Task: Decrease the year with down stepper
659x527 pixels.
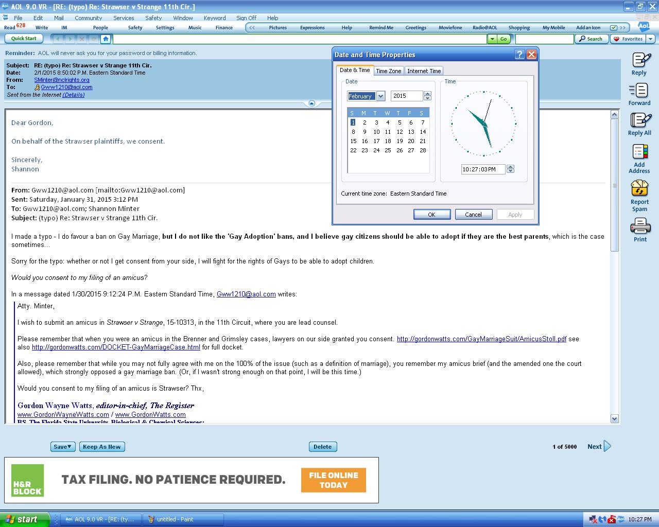Action: click(427, 98)
